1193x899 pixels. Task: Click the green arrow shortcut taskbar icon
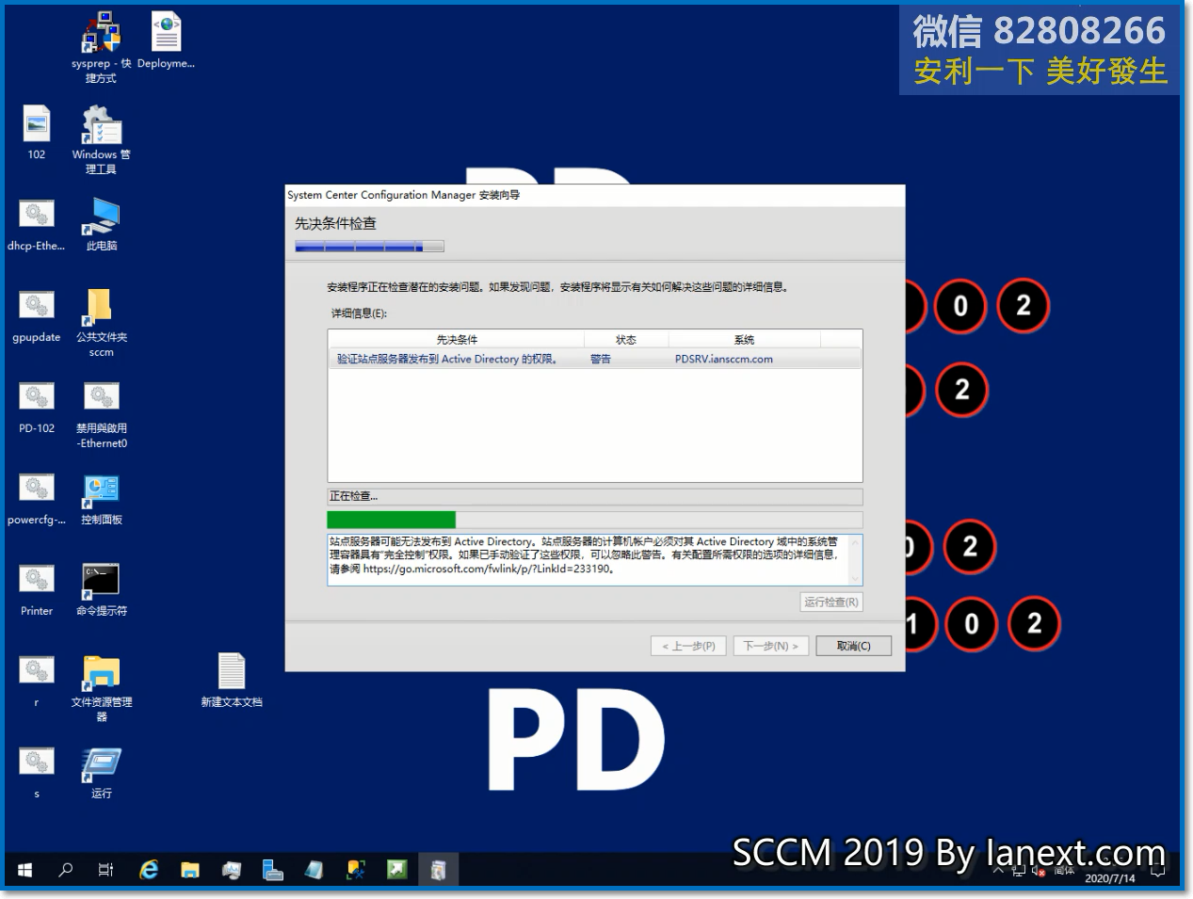396,870
